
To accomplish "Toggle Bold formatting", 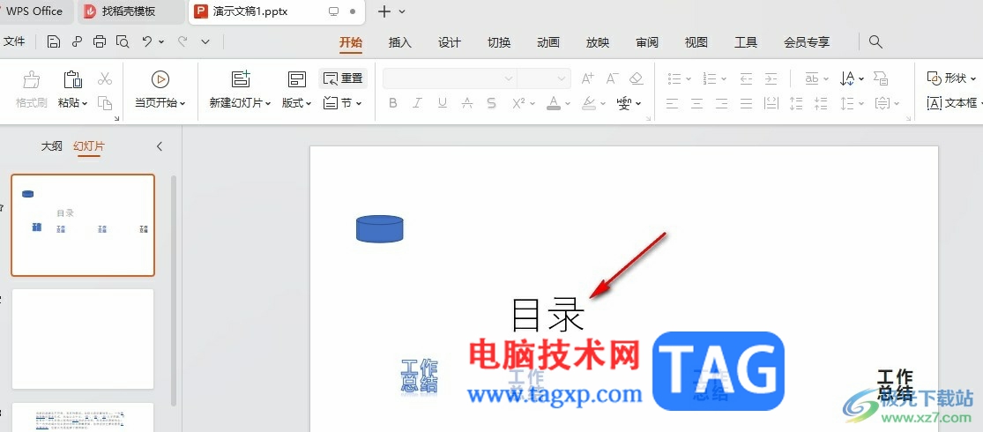I will [x=393, y=103].
